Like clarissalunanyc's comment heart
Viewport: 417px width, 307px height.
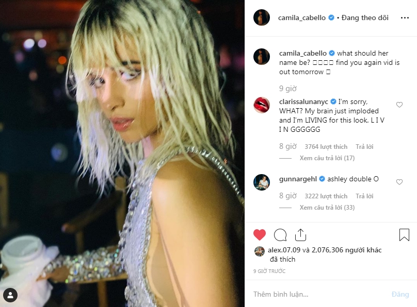[x=399, y=105]
